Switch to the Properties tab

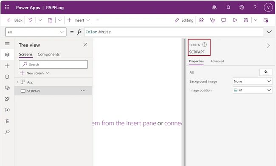coord(196,61)
